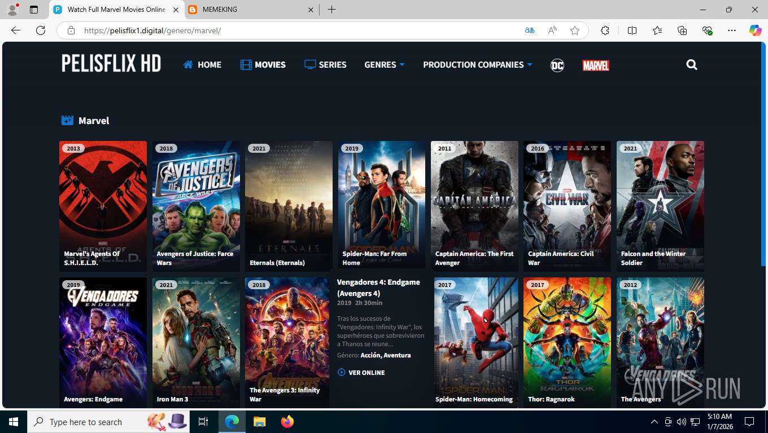Open the Spider-Man: Homecoming poster
This screenshot has height=433, width=768.
tap(476, 342)
